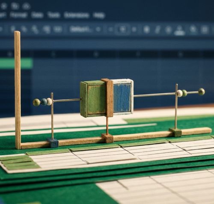Open the Help menu
This screenshot has height=204, width=214.
pyautogui.click(x=99, y=15)
